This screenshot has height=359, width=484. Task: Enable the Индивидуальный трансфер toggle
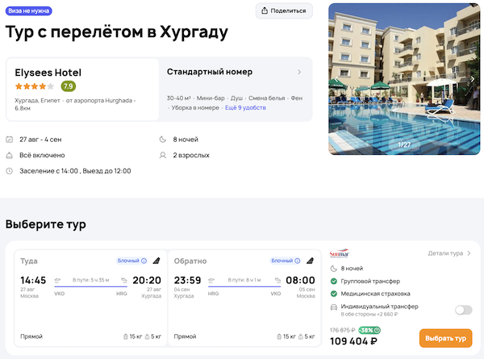point(463,310)
